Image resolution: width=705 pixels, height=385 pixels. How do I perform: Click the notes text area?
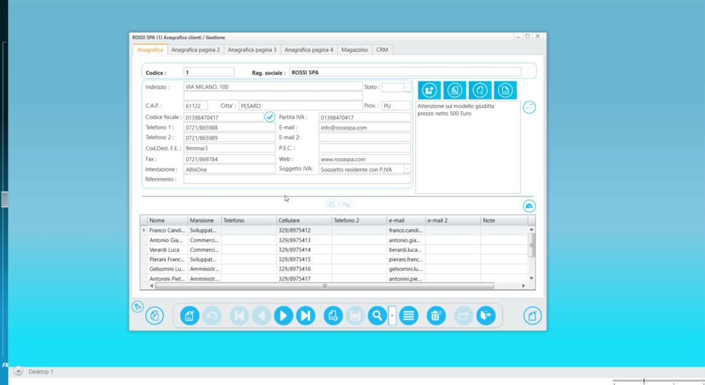[468, 147]
